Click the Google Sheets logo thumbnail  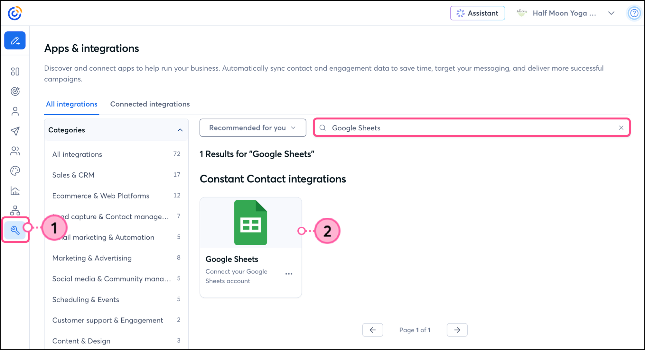251,223
